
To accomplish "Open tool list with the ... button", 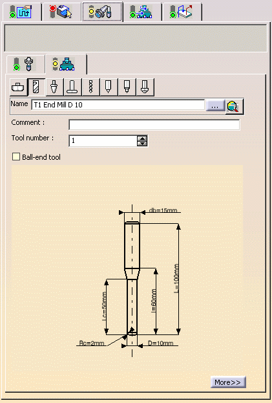I will coord(215,106).
